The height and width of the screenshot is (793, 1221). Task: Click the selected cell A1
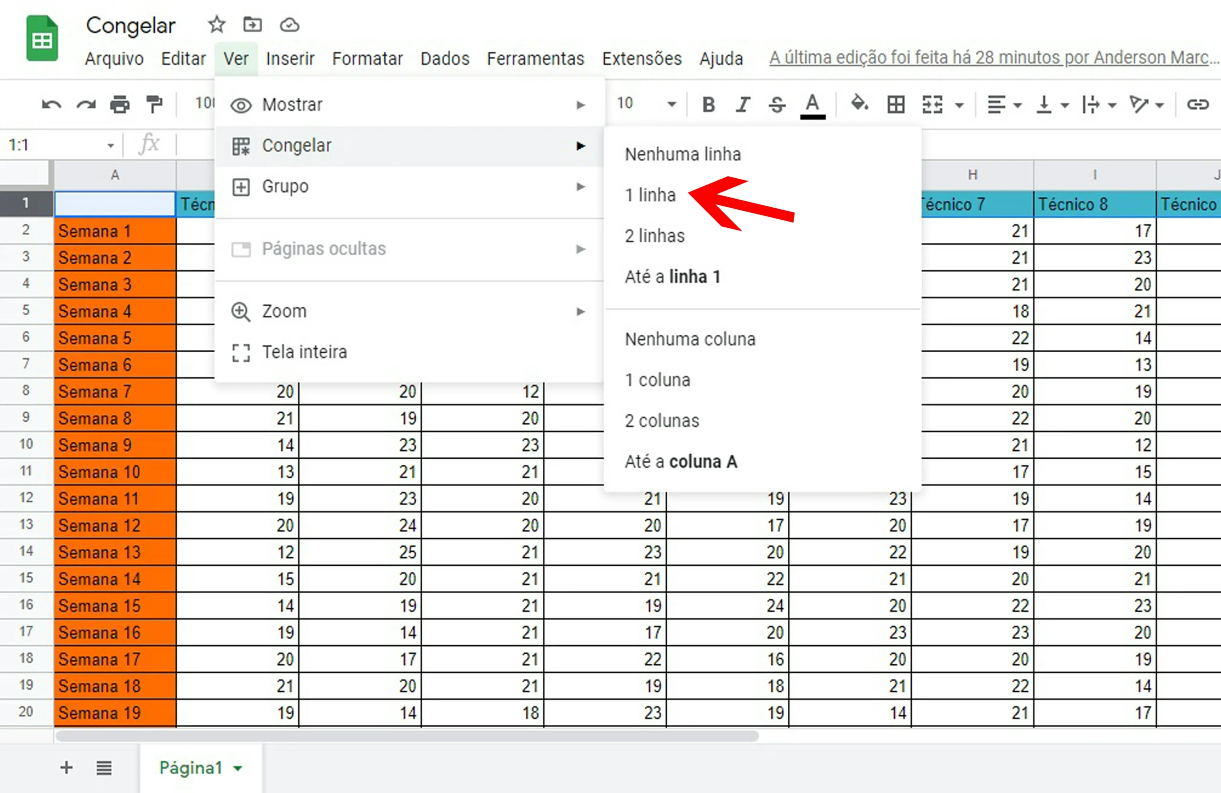115,203
